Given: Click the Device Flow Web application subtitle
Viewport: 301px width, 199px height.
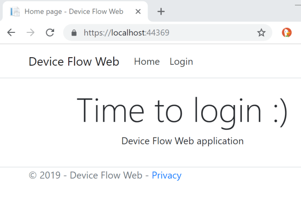Looking at the screenshot, I should tap(182, 141).
